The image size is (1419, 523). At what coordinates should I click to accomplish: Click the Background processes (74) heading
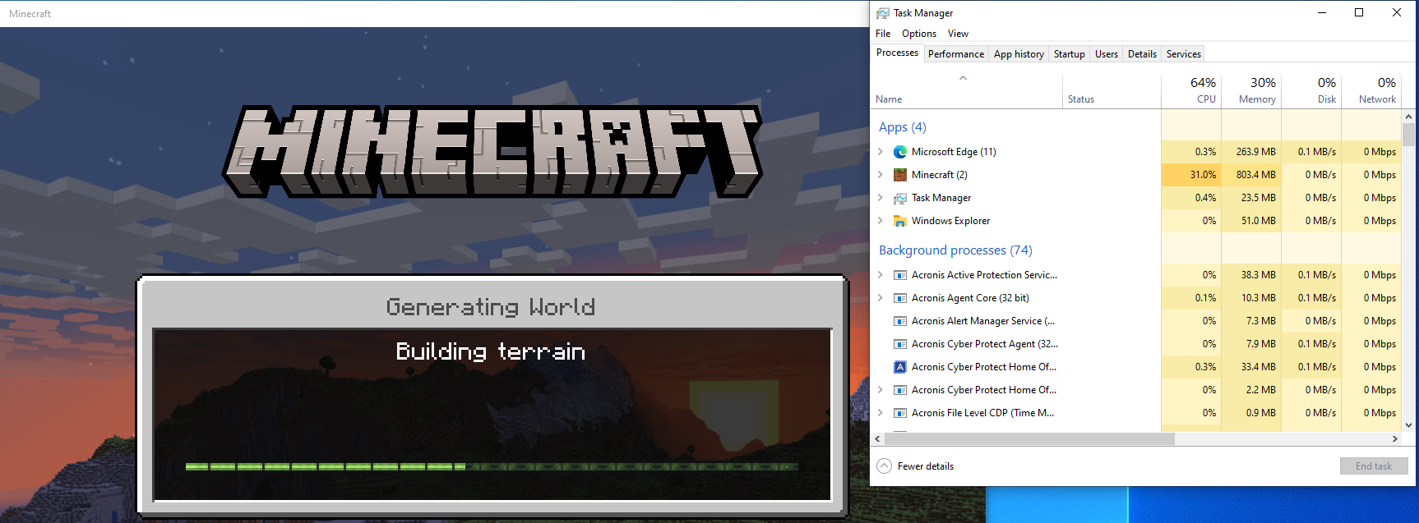tap(955, 250)
